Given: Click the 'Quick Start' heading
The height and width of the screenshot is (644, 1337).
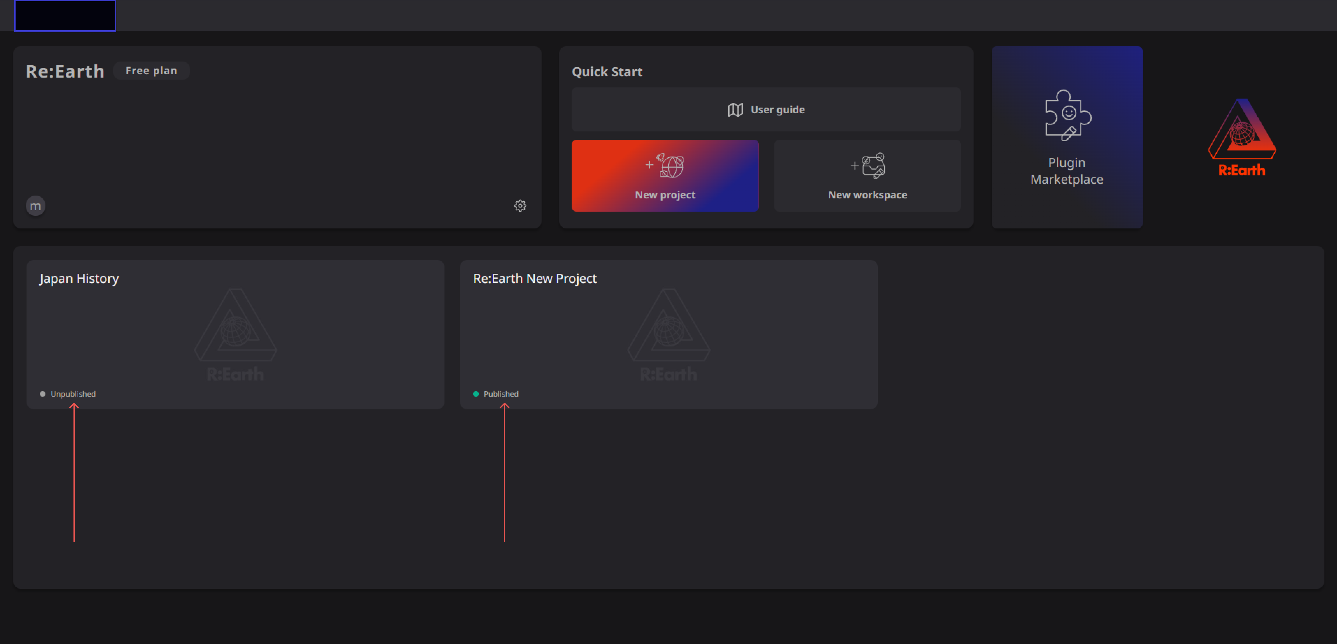Looking at the screenshot, I should (607, 72).
